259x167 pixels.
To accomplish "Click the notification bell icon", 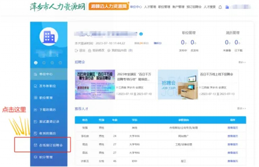I will coord(220,7).
